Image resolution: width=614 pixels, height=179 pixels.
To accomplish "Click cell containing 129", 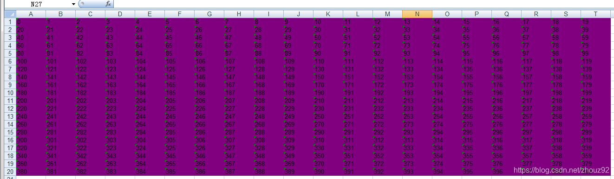I will click(298, 69).
